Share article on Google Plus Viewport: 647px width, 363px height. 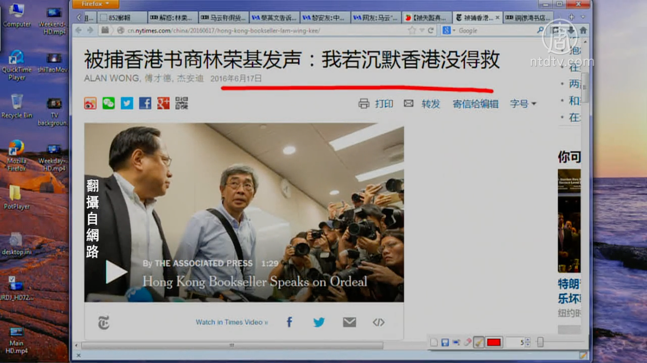(x=163, y=104)
